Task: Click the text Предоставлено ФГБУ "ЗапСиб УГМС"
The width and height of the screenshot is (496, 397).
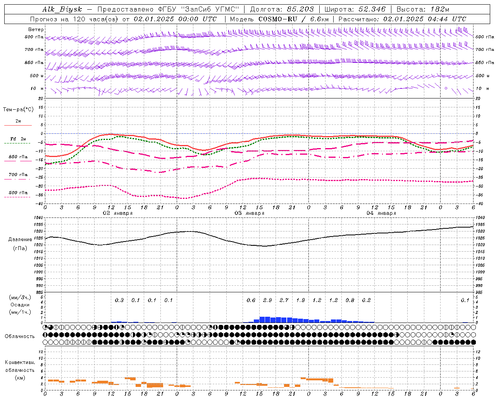Action: pos(168,10)
